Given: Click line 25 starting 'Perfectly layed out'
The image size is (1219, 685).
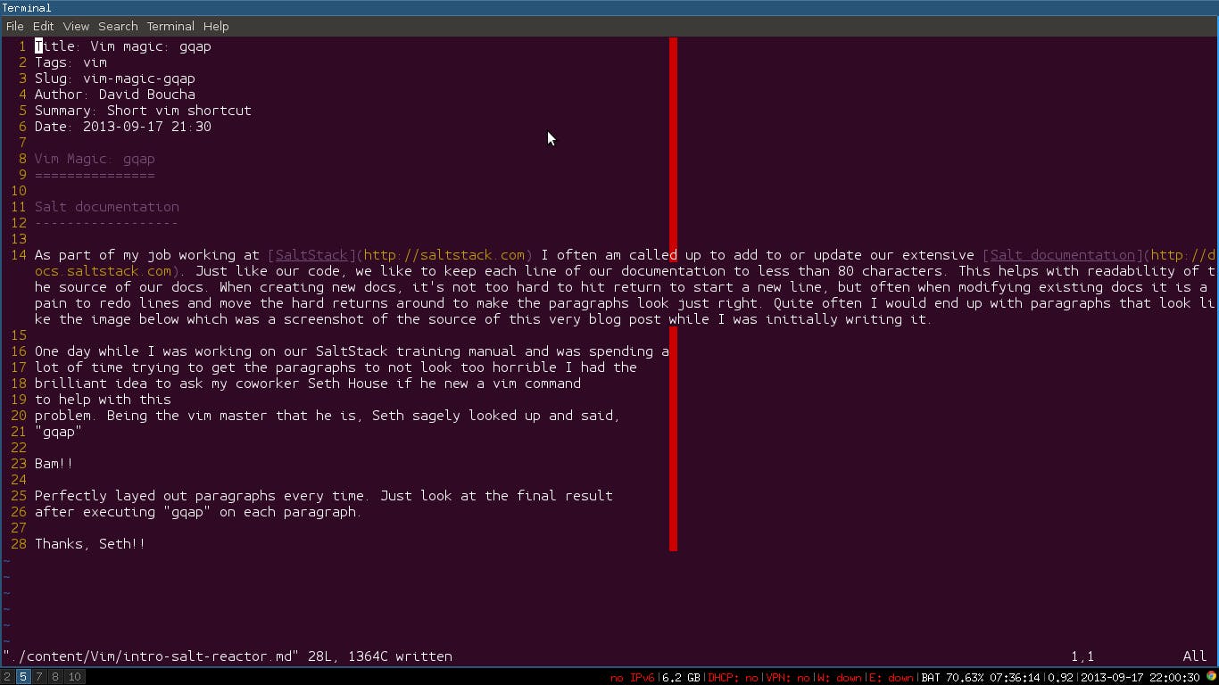Looking at the screenshot, I should (324, 496).
